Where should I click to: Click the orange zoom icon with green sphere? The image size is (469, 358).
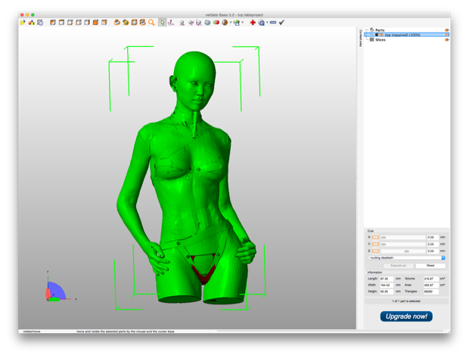[126, 23]
